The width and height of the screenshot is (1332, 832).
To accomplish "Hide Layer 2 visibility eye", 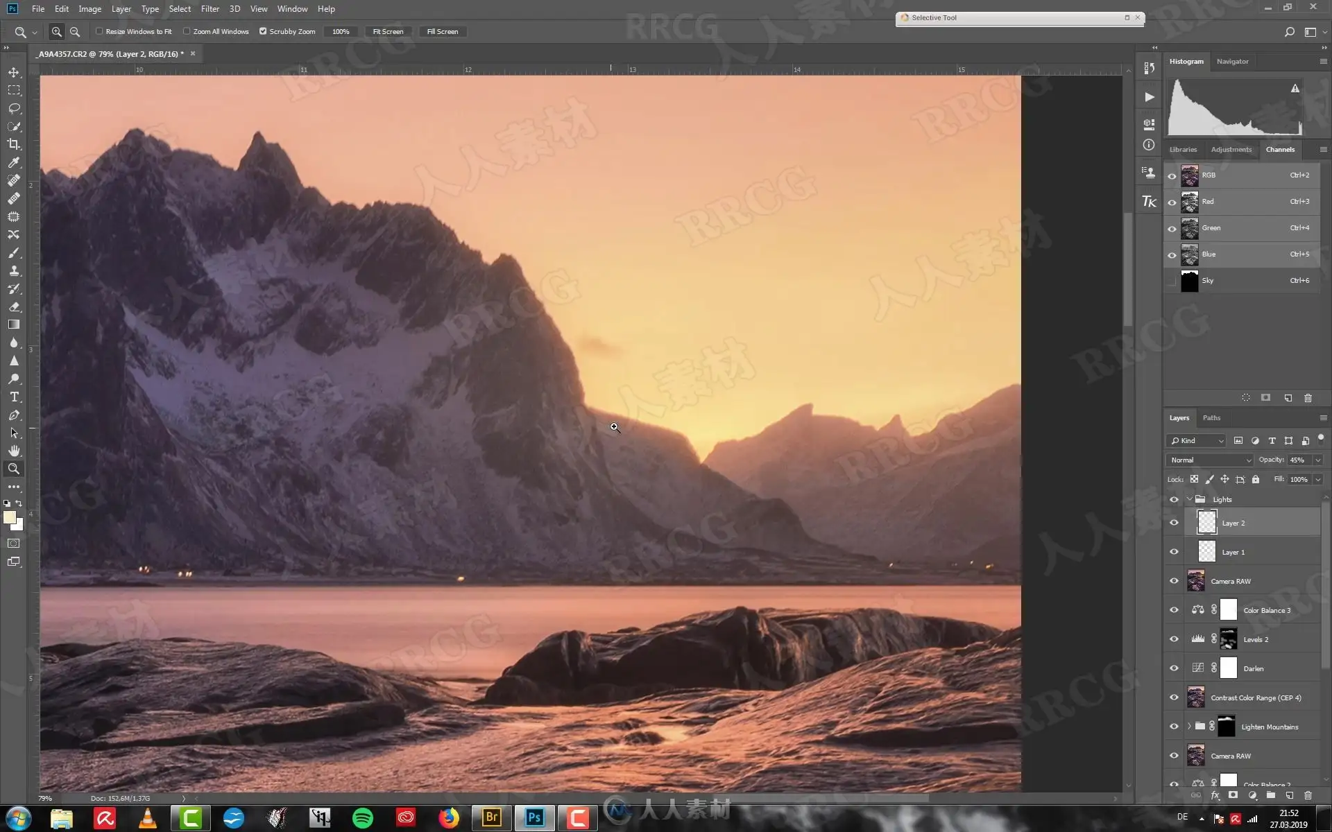I will [x=1174, y=523].
